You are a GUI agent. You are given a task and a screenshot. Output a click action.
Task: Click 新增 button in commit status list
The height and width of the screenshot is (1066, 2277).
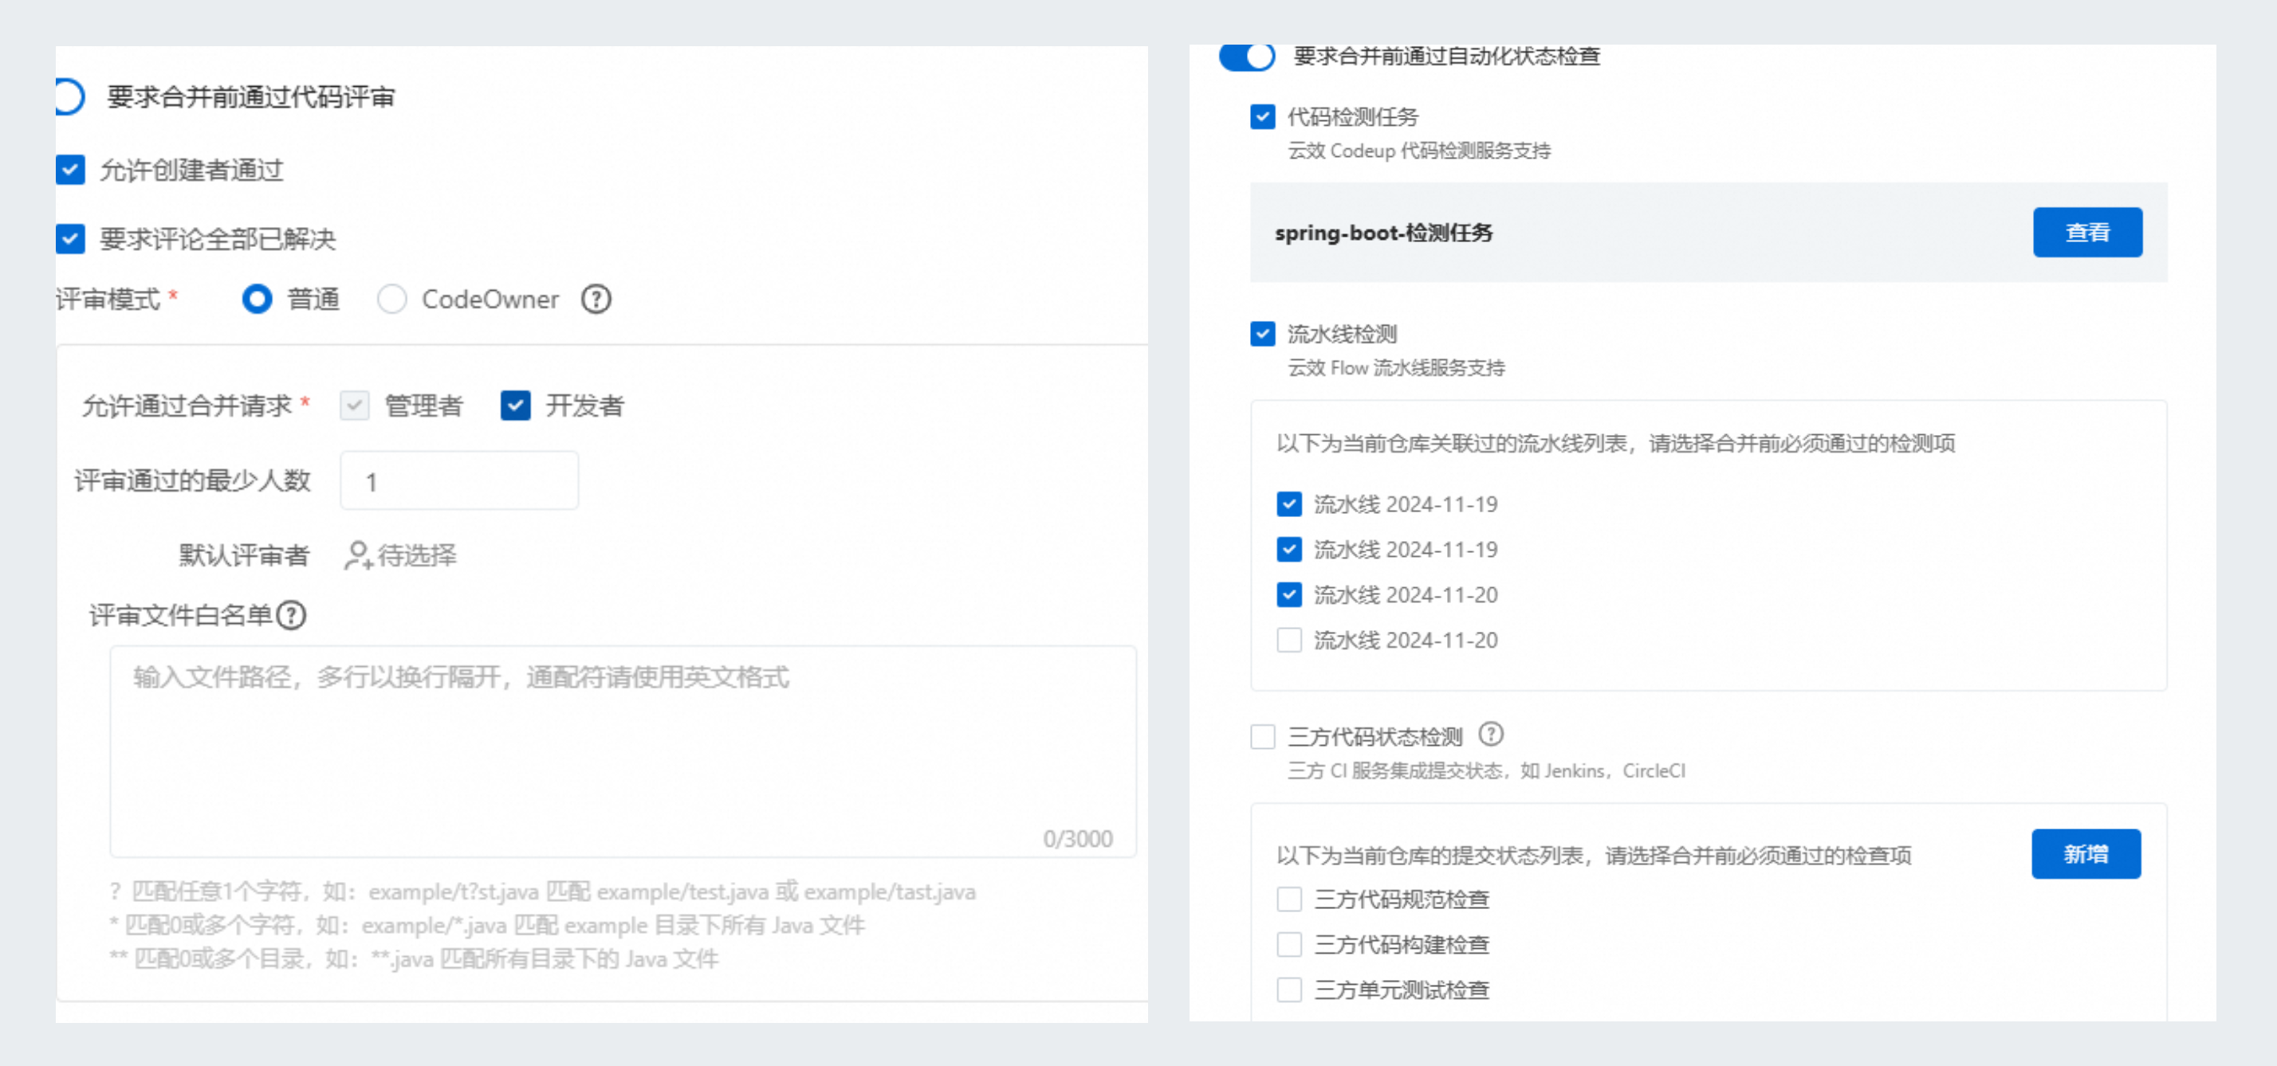point(2086,853)
